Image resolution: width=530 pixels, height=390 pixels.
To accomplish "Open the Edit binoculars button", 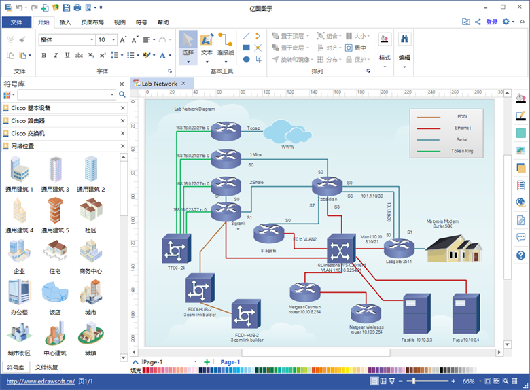I will (404, 50).
